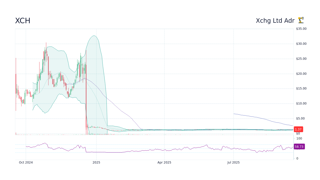320x180 pixels.
Task: Open options on the Oct 2024 axis label
Action: pyautogui.click(x=26, y=162)
